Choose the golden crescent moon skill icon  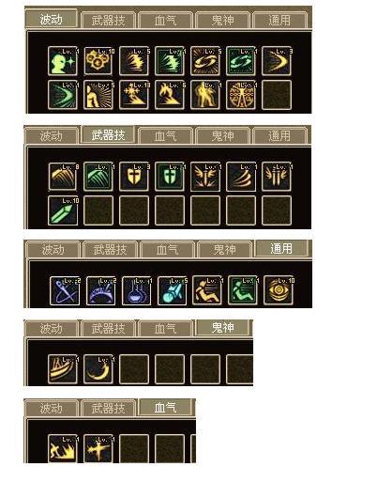98,369
